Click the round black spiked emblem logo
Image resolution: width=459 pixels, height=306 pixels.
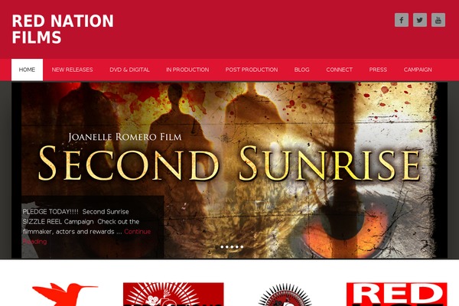285,295
